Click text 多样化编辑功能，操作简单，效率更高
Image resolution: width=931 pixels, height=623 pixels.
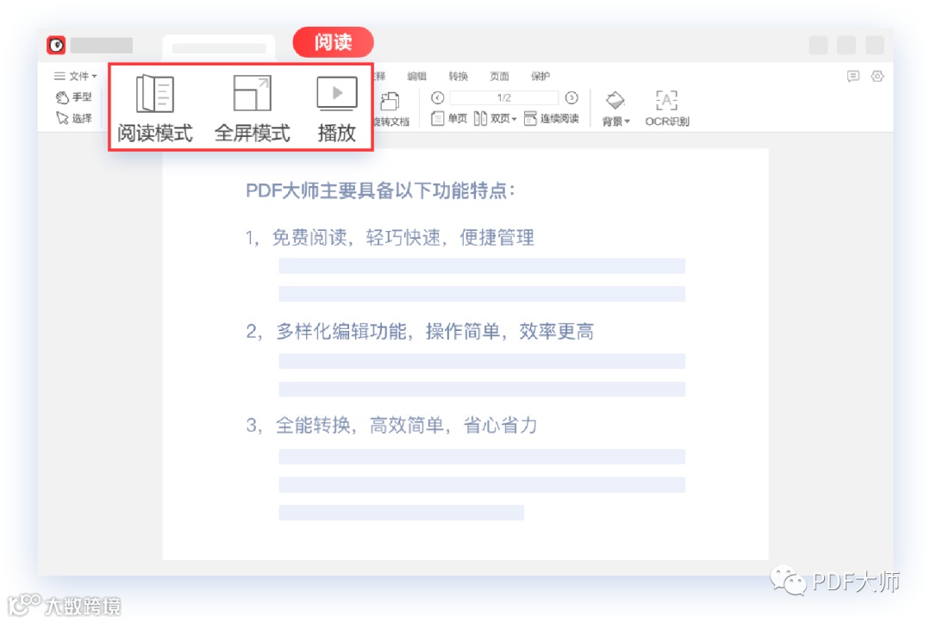coord(435,331)
